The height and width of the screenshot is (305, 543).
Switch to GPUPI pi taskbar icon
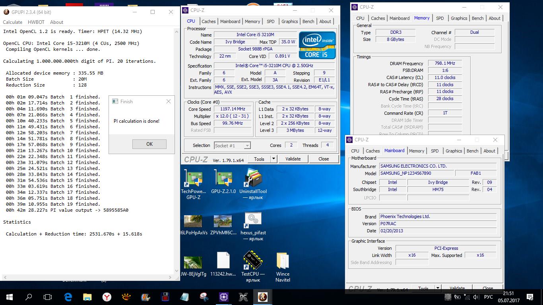(262, 297)
